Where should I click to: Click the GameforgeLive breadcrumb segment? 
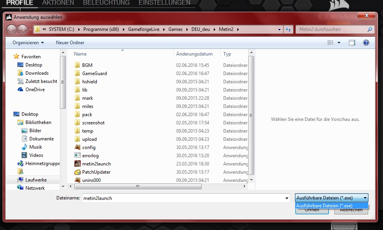(x=144, y=29)
